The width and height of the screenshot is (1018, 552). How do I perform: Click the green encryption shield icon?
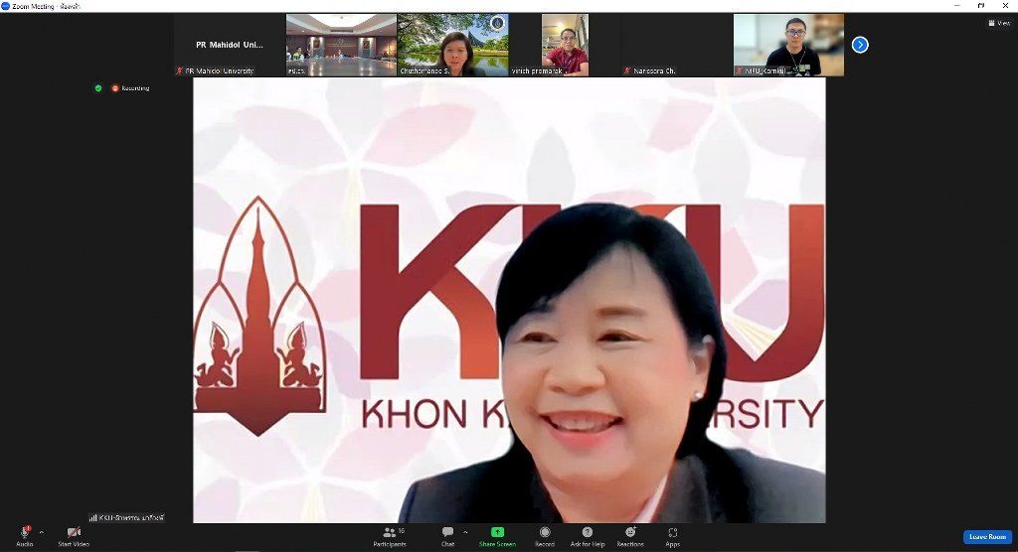click(98, 88)
